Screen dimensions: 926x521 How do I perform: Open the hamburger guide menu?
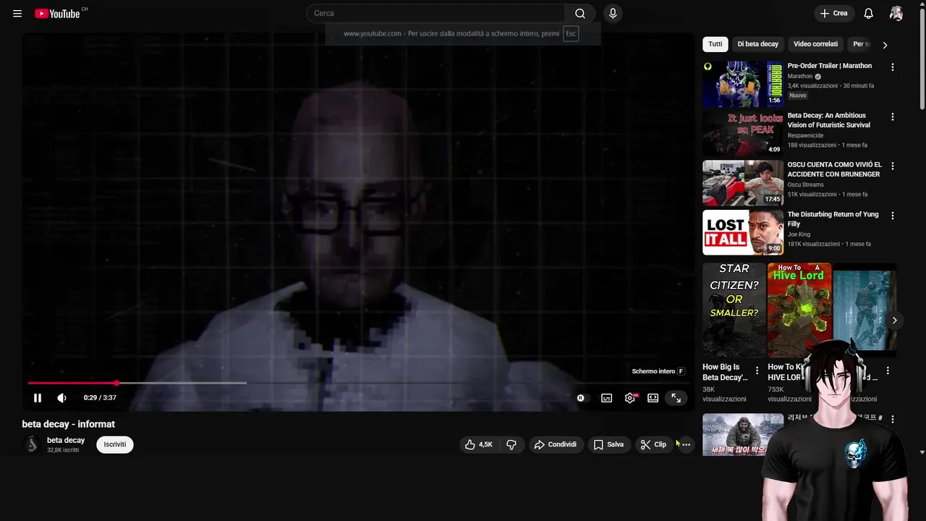tap(17, 14)
